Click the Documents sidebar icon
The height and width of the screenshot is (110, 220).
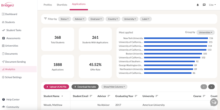tap(3, 54)
